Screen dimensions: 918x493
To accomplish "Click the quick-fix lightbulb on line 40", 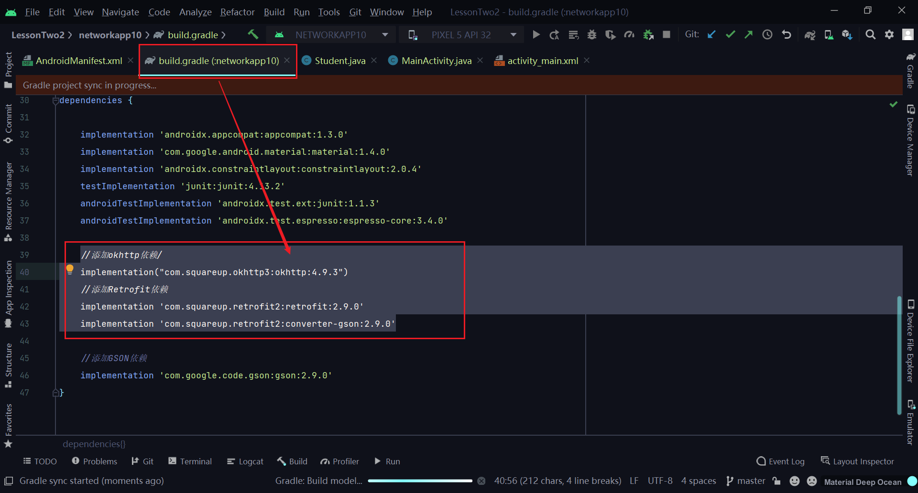I will 70,269.
